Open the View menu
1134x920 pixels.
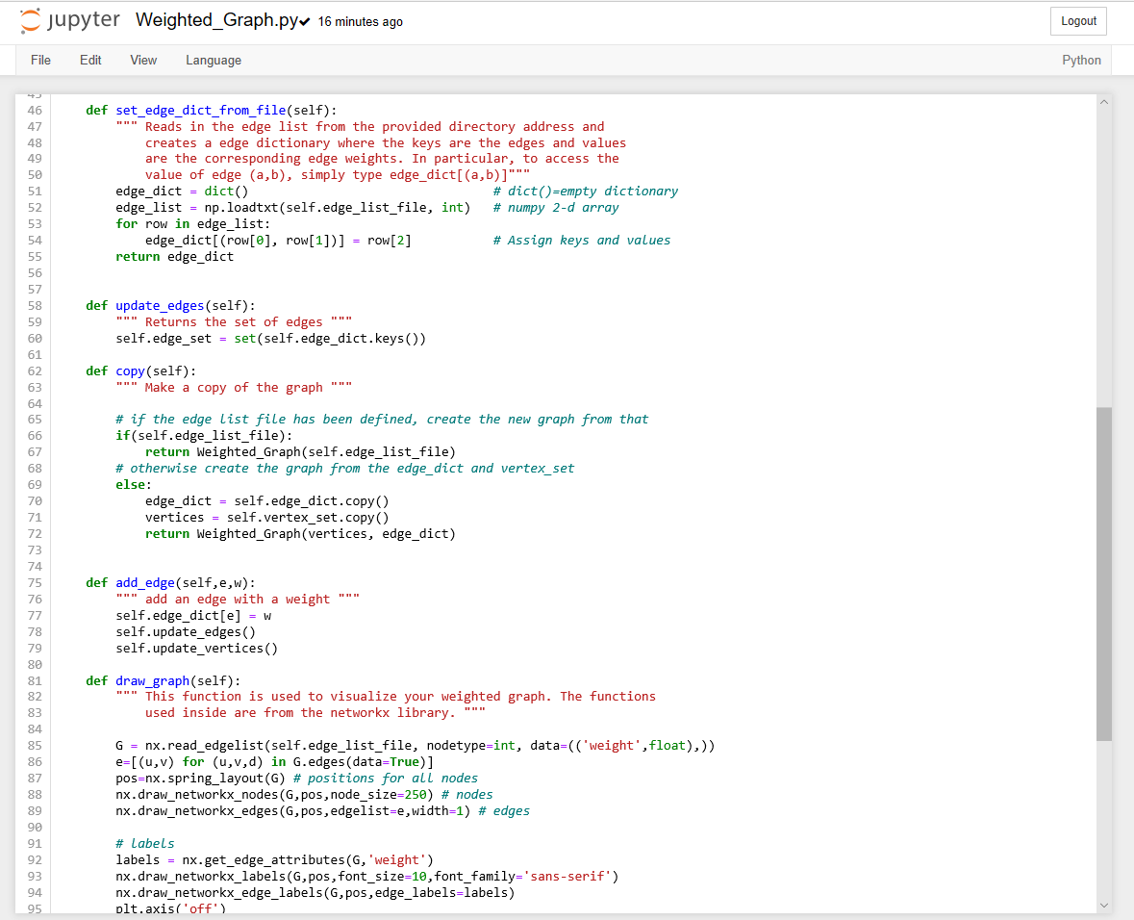142,60
